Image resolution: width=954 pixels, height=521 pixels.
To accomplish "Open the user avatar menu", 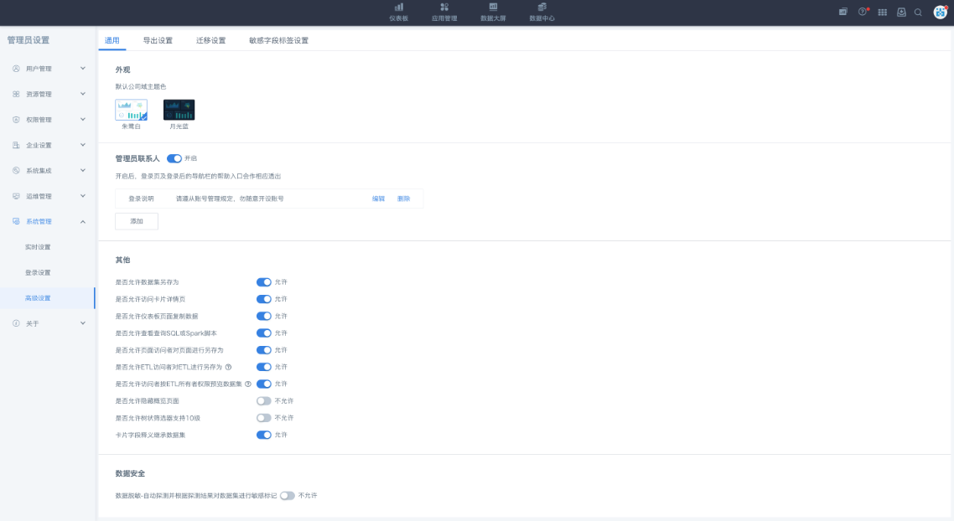I will coord(940,12).
